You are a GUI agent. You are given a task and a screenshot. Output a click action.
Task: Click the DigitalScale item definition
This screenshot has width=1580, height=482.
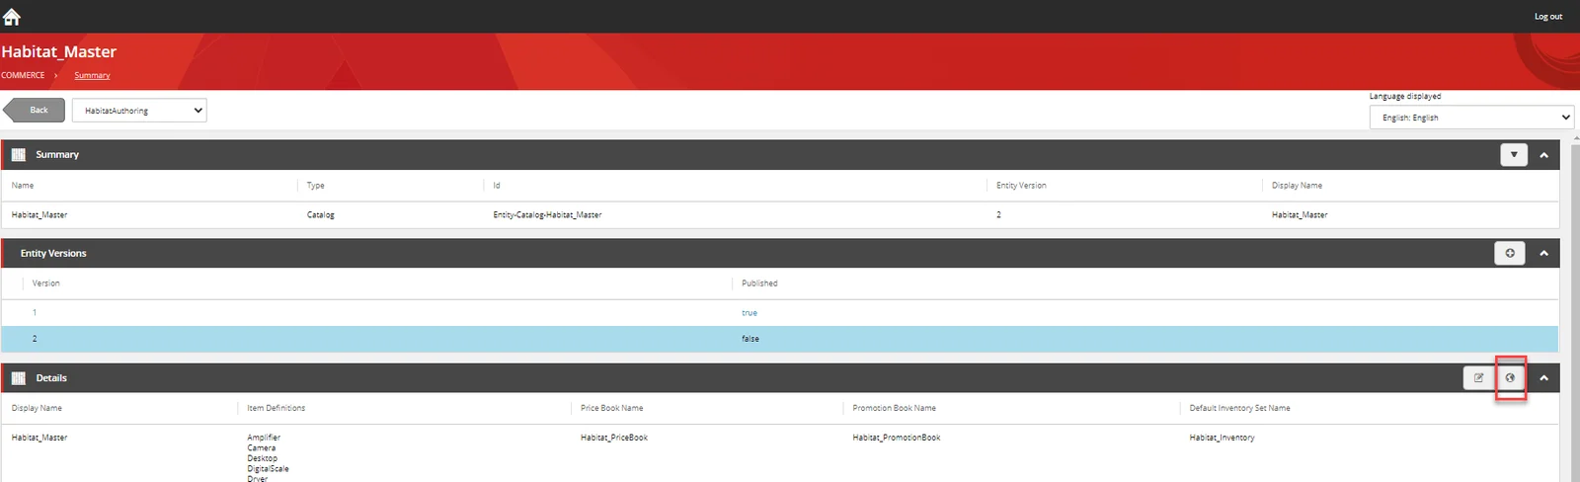click(268, 469)
